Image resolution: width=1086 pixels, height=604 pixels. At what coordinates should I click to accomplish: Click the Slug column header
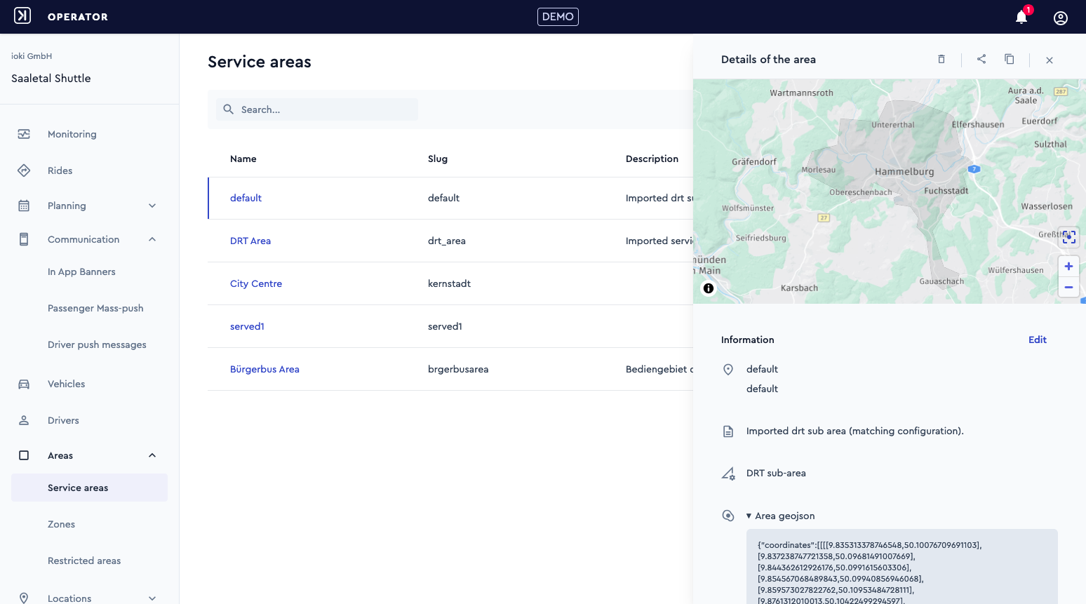point(438,159)
